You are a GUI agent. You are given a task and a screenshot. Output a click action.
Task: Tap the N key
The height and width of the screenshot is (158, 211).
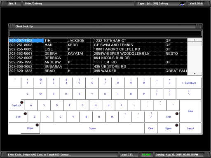[99, 117]
